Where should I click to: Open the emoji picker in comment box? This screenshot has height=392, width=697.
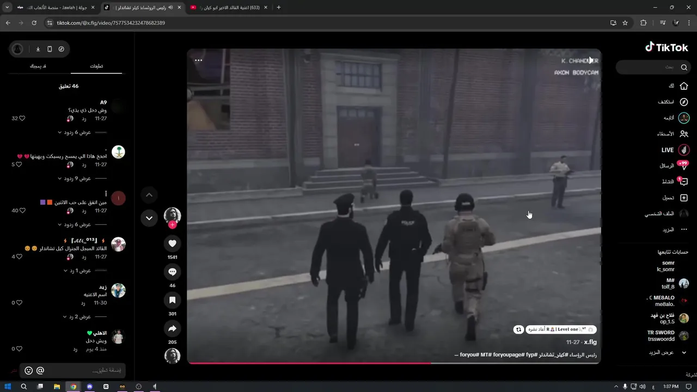tap(29, 371)
